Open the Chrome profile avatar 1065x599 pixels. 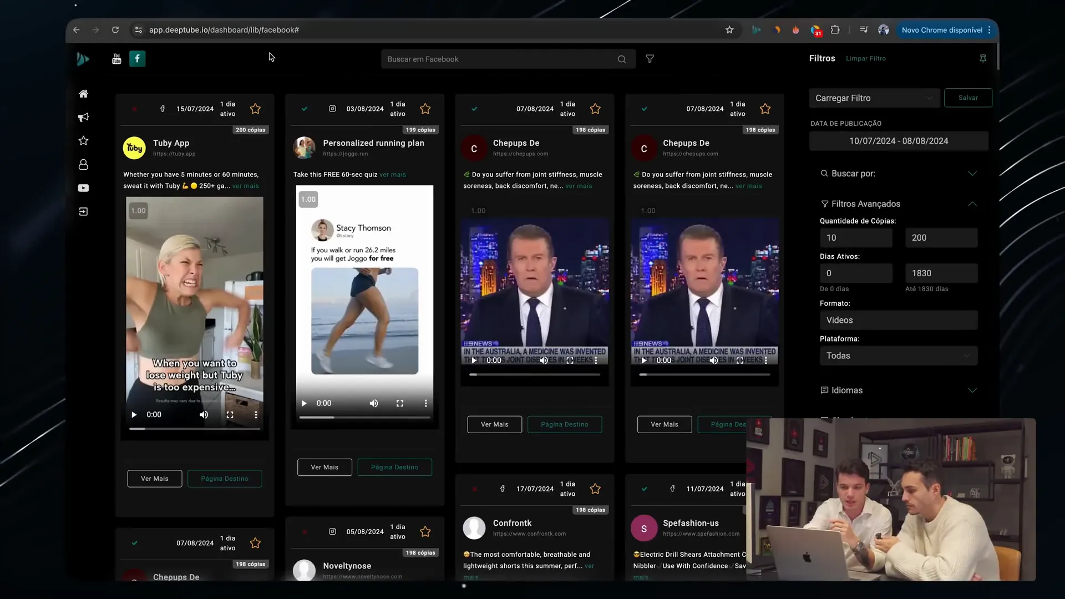pos(884,30)
